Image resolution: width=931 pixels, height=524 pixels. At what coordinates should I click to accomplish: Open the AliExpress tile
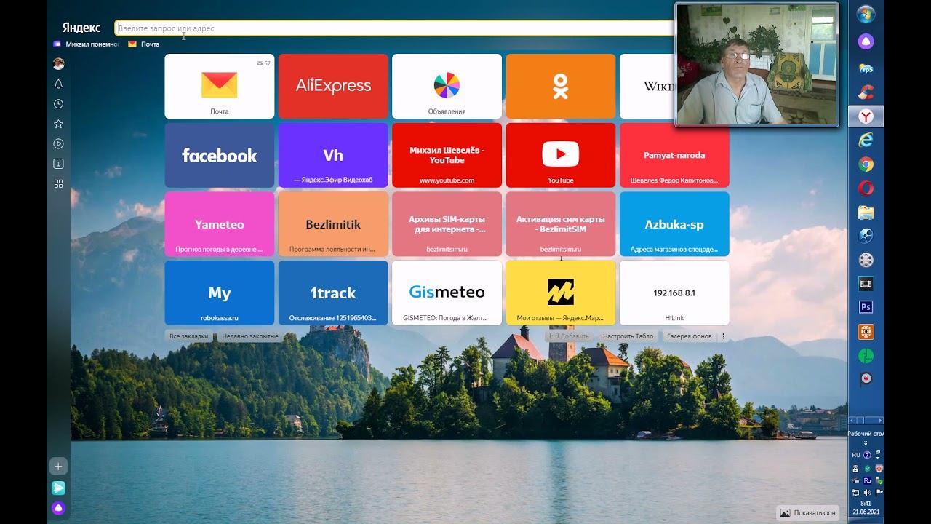tap(333, 87)
